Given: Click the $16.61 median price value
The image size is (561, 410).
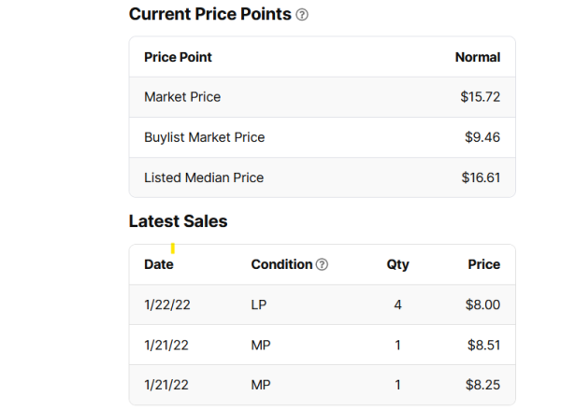Looking at the screenshot, I should pyautogui.click(x=480, y=177).
